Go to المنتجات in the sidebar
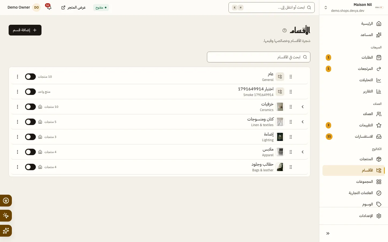This screenshot has height=242, width=388. [x=354, y=159]
